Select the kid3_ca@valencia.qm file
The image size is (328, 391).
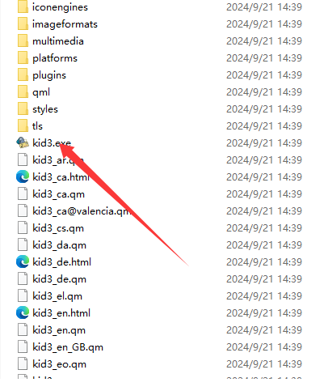[82, 211]
